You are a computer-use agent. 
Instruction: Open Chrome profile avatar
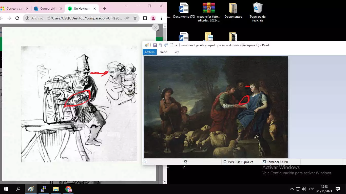pyautogui.click(x=153, y=18)
